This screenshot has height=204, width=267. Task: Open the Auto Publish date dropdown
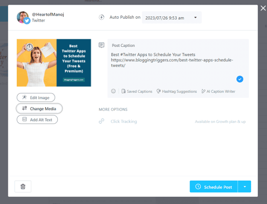171,18
